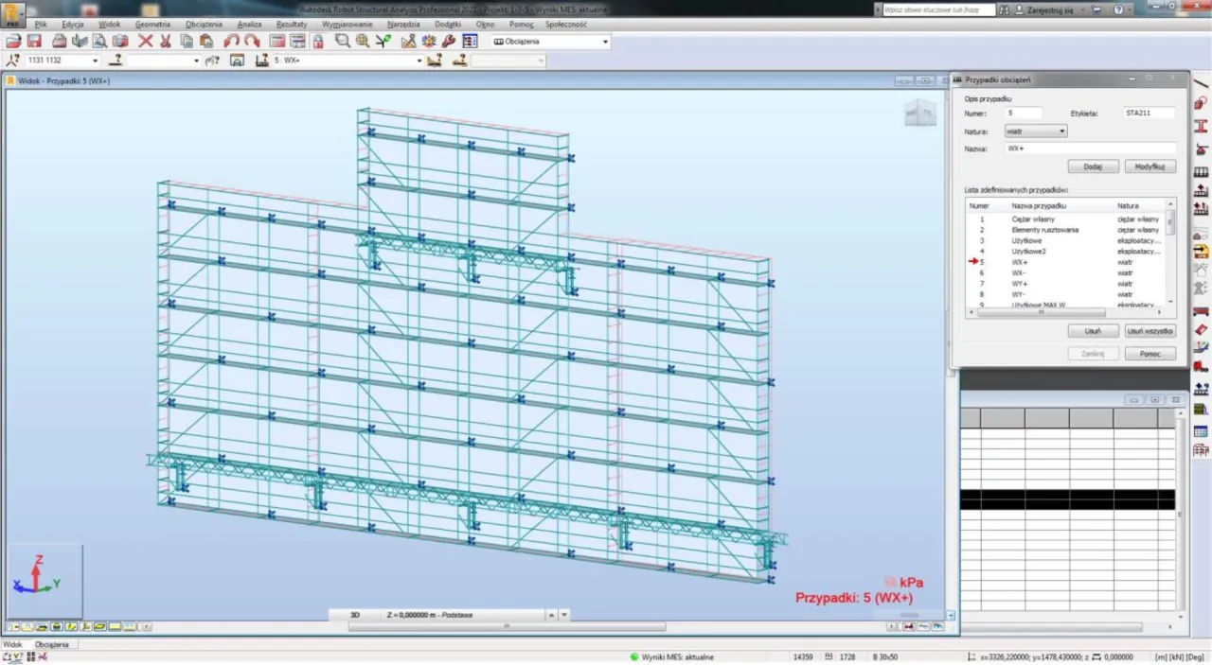Screen dimensions: 1212x665
Task: Open the Rezultaty menu
Action: pos(292,24)
